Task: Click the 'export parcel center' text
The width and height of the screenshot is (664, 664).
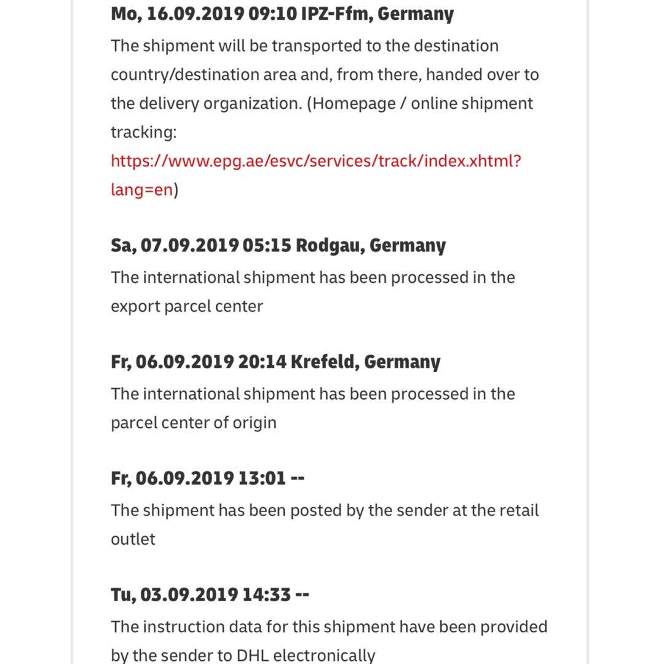Action: point(187,306)
